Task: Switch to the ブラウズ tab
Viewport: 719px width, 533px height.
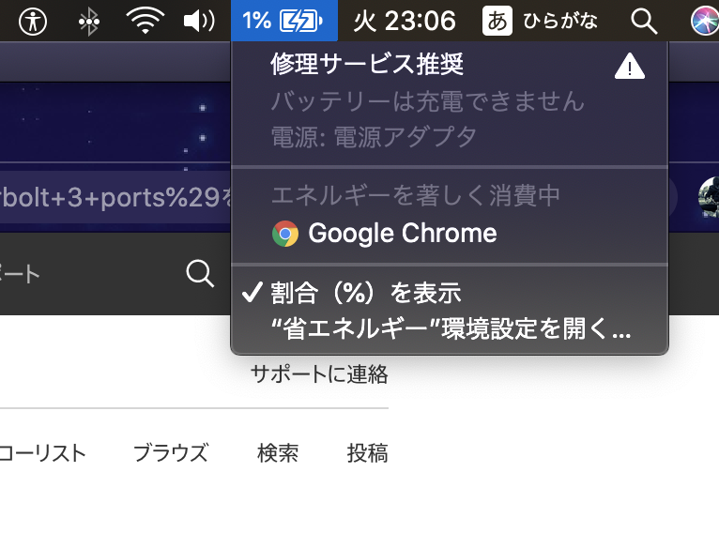Action: pyautogui.click(x=170, y=453)
